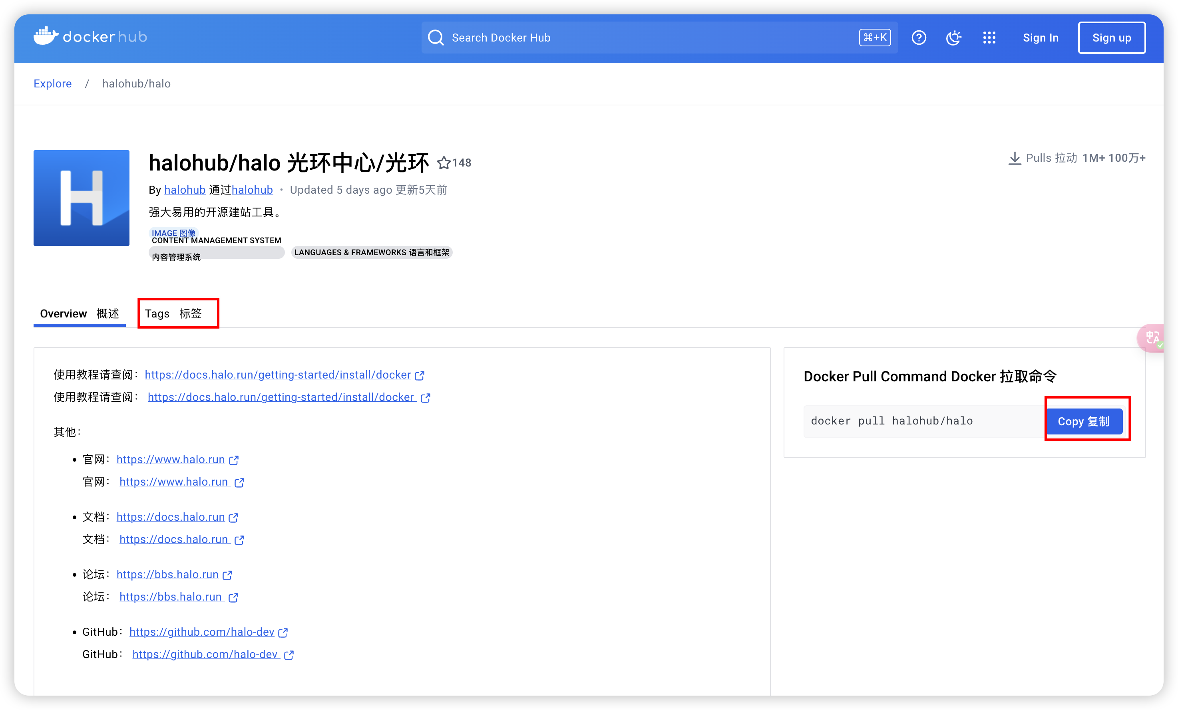Click the Sign up button
The height and width of the screenshot is (710, 1178).
(x=1112, y=37)
